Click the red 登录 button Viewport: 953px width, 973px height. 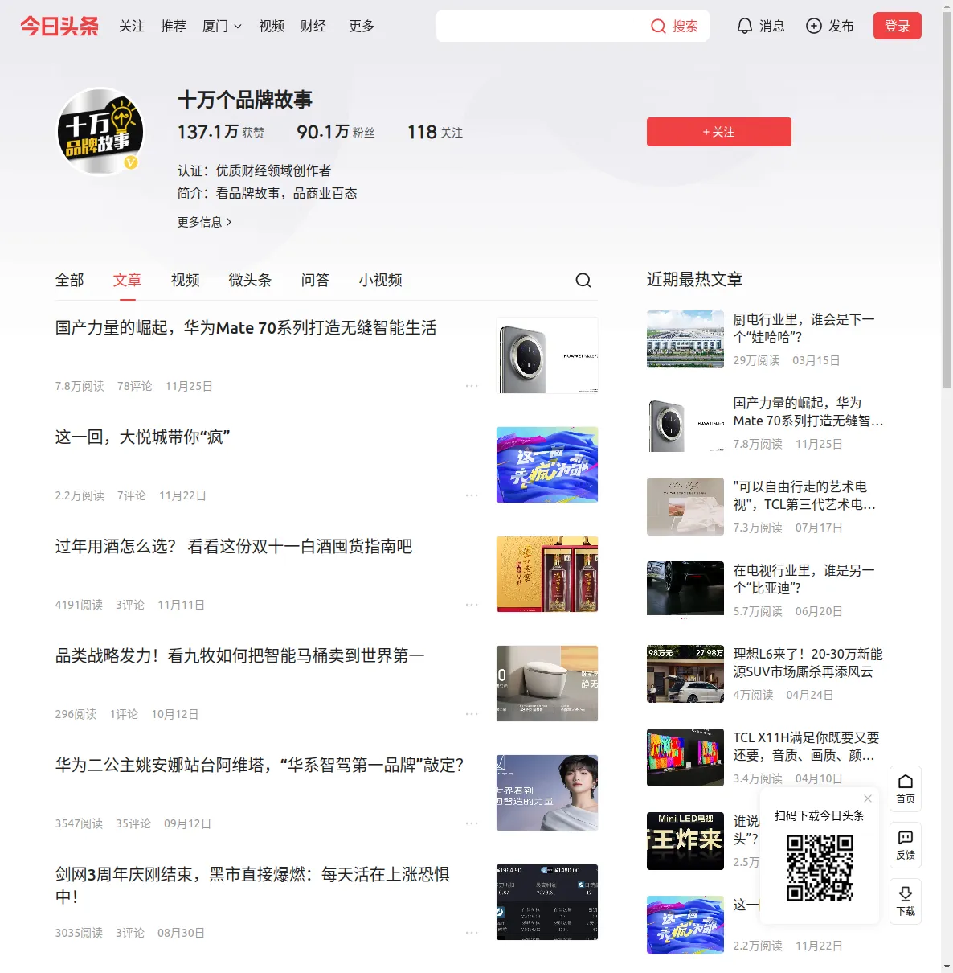pos(898,26)
